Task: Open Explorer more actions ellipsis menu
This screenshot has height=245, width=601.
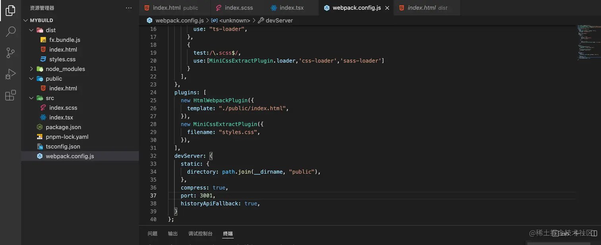Action: click(x=128, y=8)
